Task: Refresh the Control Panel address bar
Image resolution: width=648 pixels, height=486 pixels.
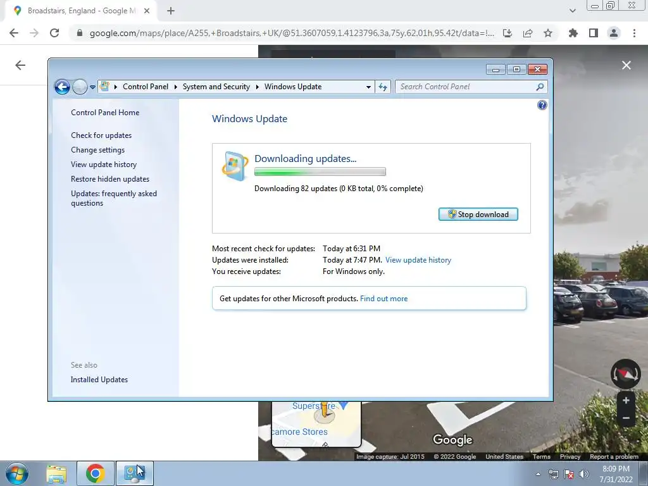Action: click(x=383, y=87)
